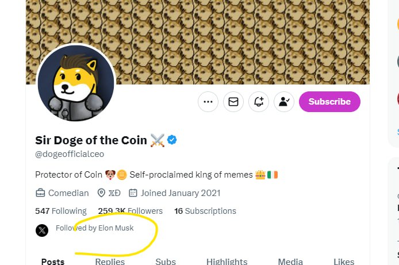Open the 16 Subscriptions link
Screen dimensions: 399x265
pos(205,211)
